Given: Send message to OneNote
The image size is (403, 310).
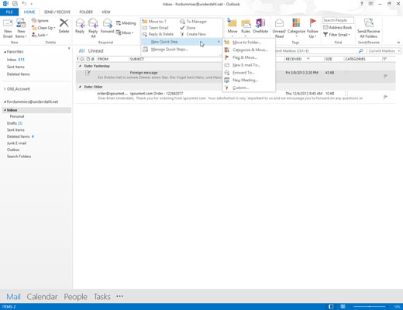Looking at the screenshot, I should coord(260,26).
